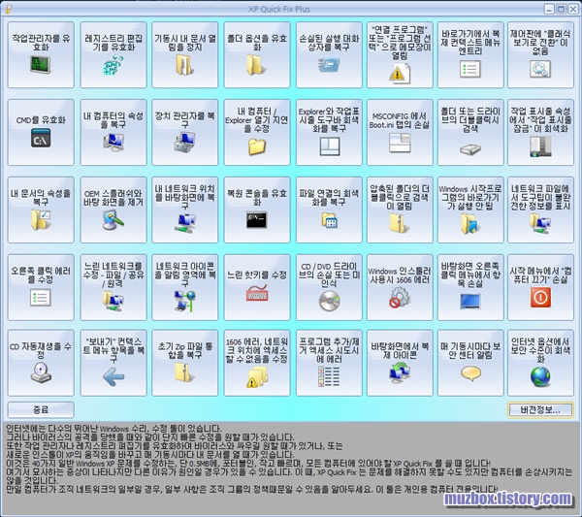This screenshot has width=582, height=517.
Task: Select Internet Options security level greyed tile
Action: (x=541, y=363)
